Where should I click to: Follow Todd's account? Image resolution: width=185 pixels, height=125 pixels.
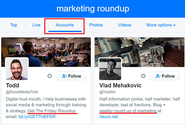pyautogui.click(x=71, y=76)
